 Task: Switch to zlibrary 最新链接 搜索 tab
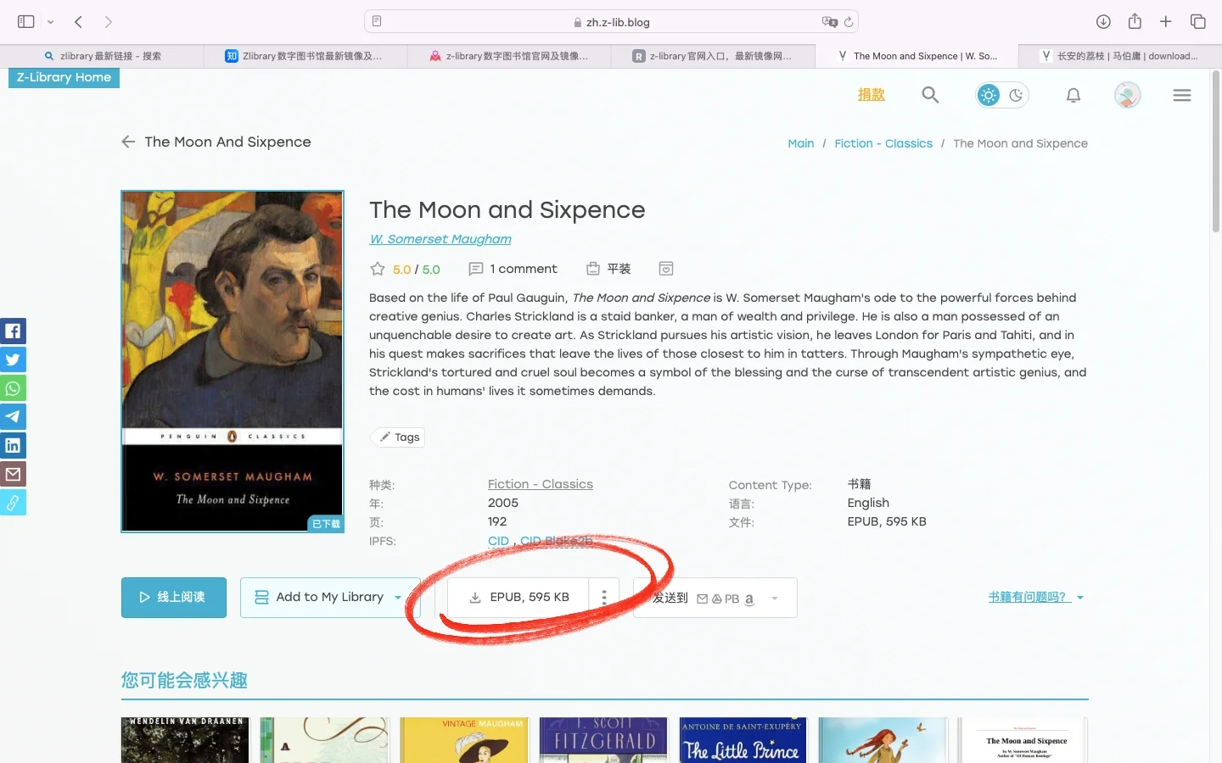tap(102, 56)
